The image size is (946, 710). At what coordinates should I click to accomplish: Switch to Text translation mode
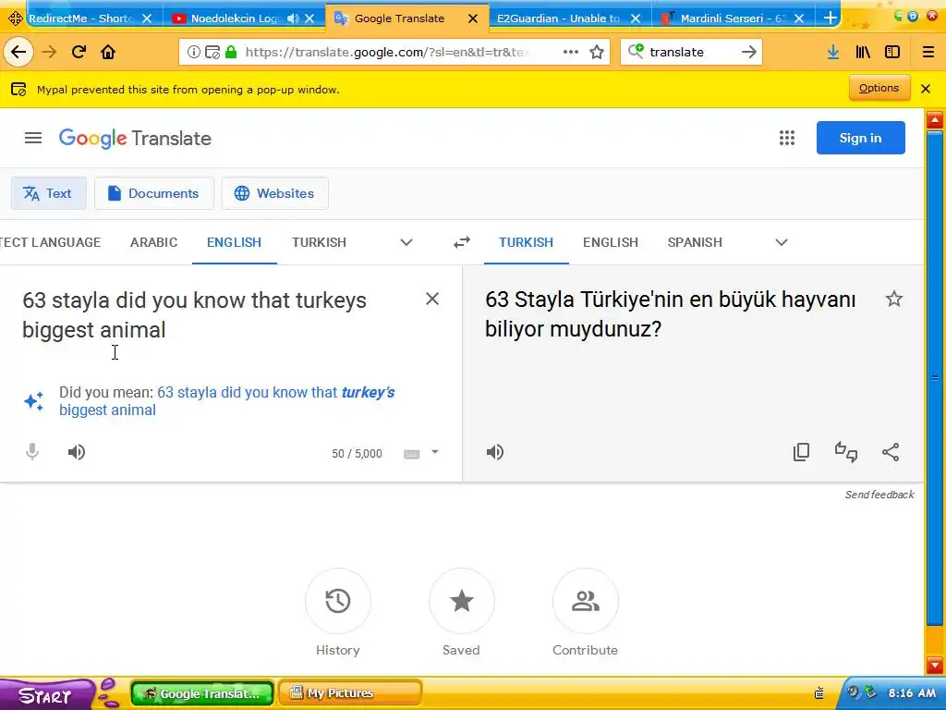(49, 193)
